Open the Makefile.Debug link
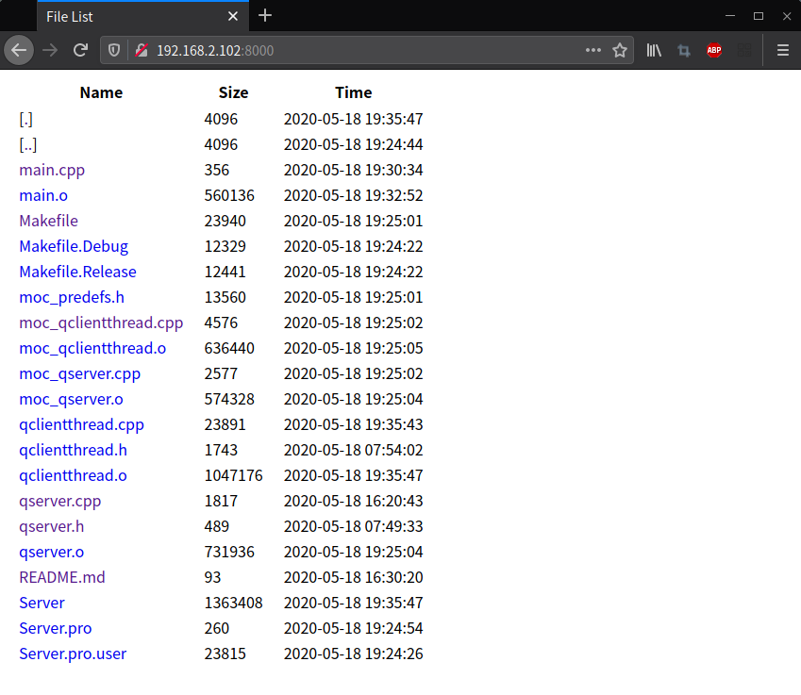Viewport: 801px width, 695px height. coord(74,246)
